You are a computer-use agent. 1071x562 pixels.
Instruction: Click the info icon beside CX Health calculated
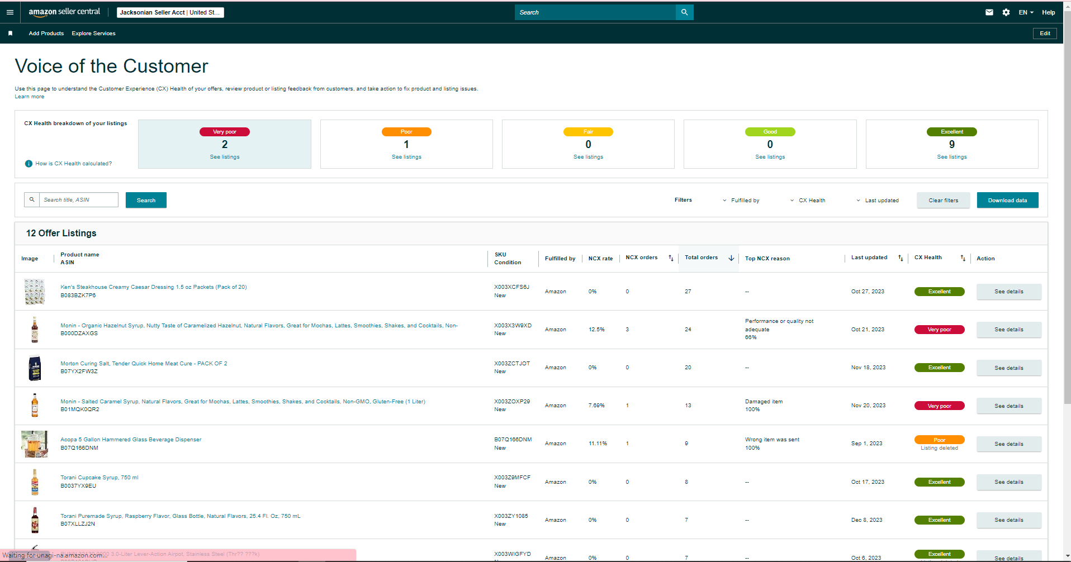point(29,164)
